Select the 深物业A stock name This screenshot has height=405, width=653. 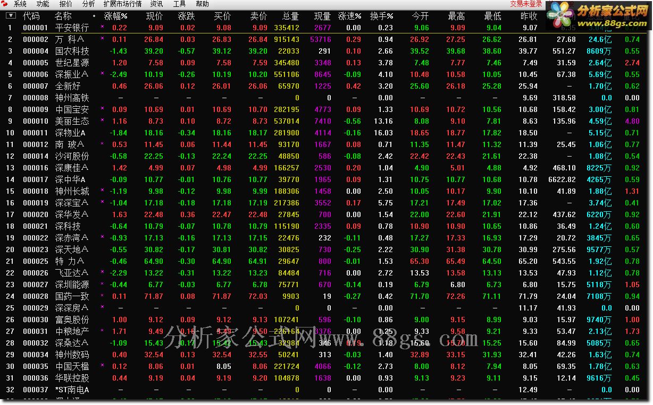[70, 133]
